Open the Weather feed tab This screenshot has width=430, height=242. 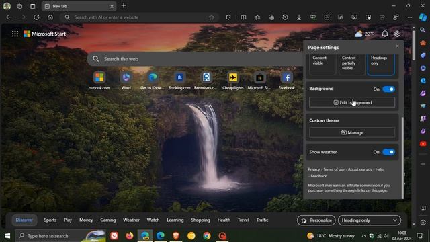pyautogui.click(x=131, y=220)
